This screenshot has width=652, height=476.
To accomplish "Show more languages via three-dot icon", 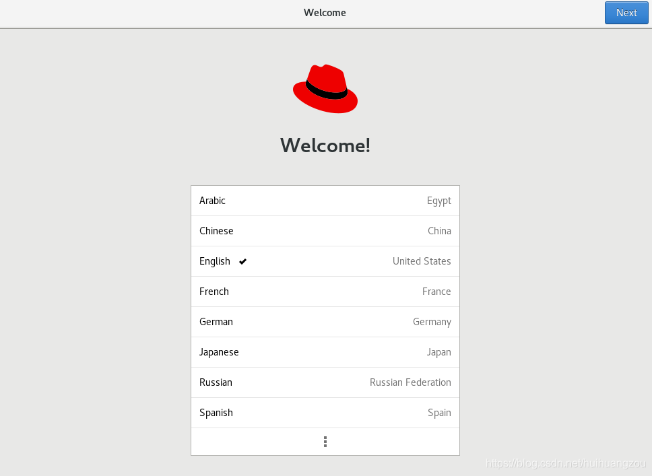I will (x=325, y=442).
